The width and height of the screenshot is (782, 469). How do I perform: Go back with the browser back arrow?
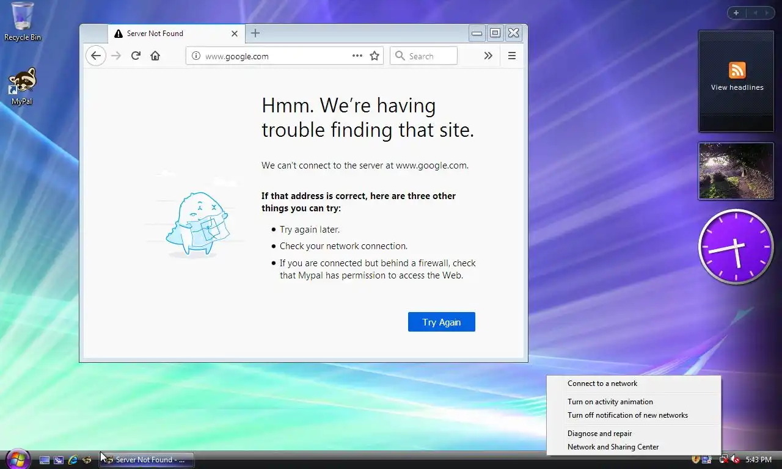tap(95, 56)
